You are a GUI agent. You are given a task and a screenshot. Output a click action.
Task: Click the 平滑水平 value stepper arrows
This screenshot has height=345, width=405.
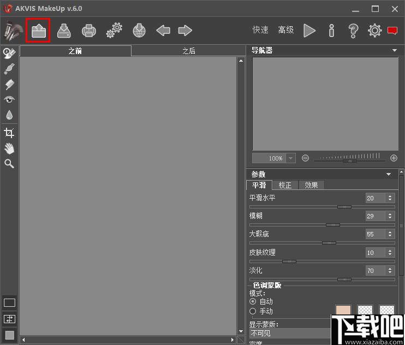(x=390, y=198)
